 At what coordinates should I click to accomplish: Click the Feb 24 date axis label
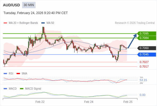click(89, 102)
